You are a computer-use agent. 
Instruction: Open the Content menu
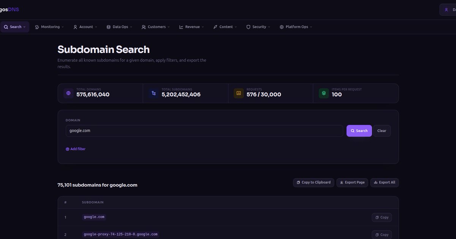point(225,27)
